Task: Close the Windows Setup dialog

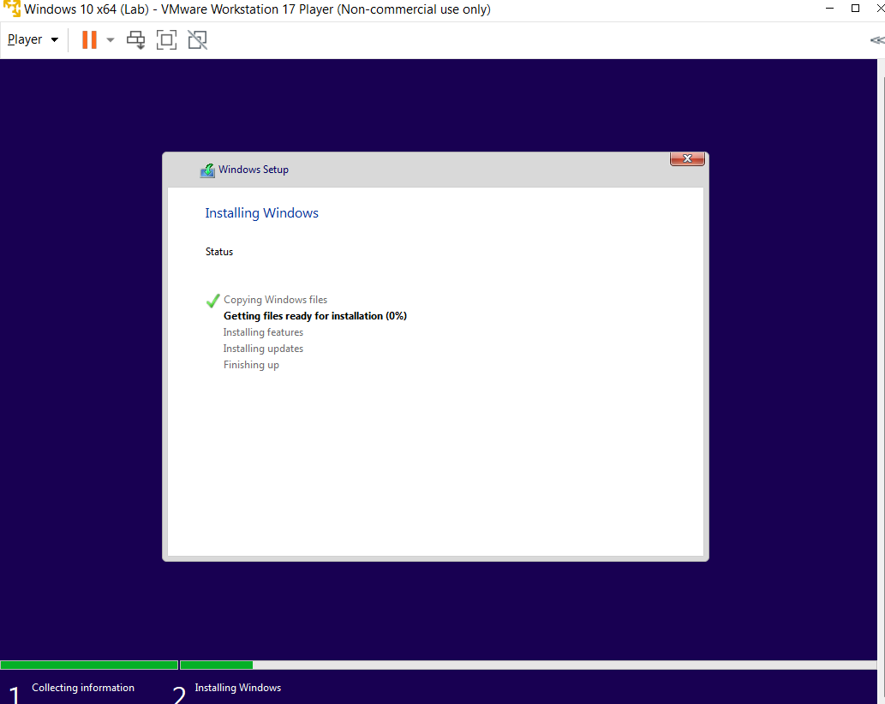Action: 687,159
